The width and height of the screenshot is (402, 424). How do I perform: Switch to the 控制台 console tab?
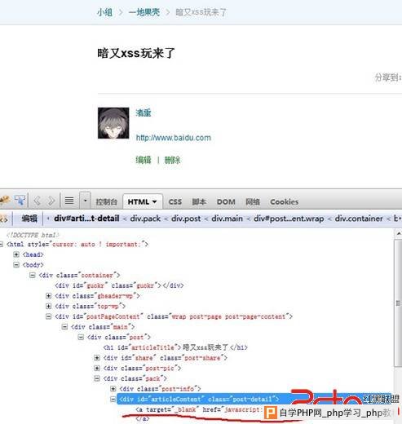coord(106,201)
